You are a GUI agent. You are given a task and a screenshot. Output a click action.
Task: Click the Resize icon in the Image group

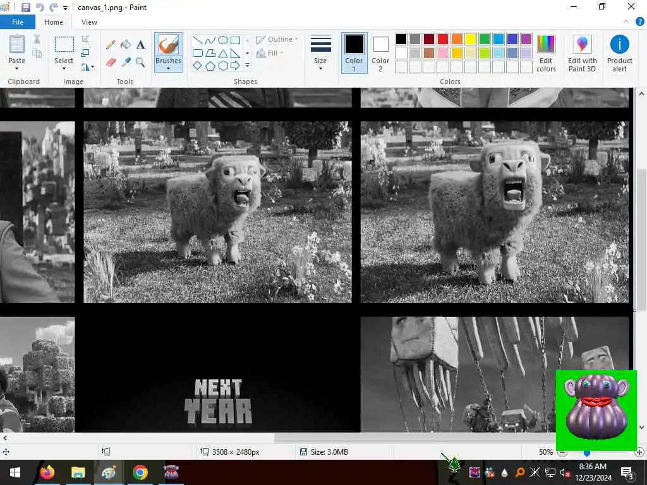85,53
